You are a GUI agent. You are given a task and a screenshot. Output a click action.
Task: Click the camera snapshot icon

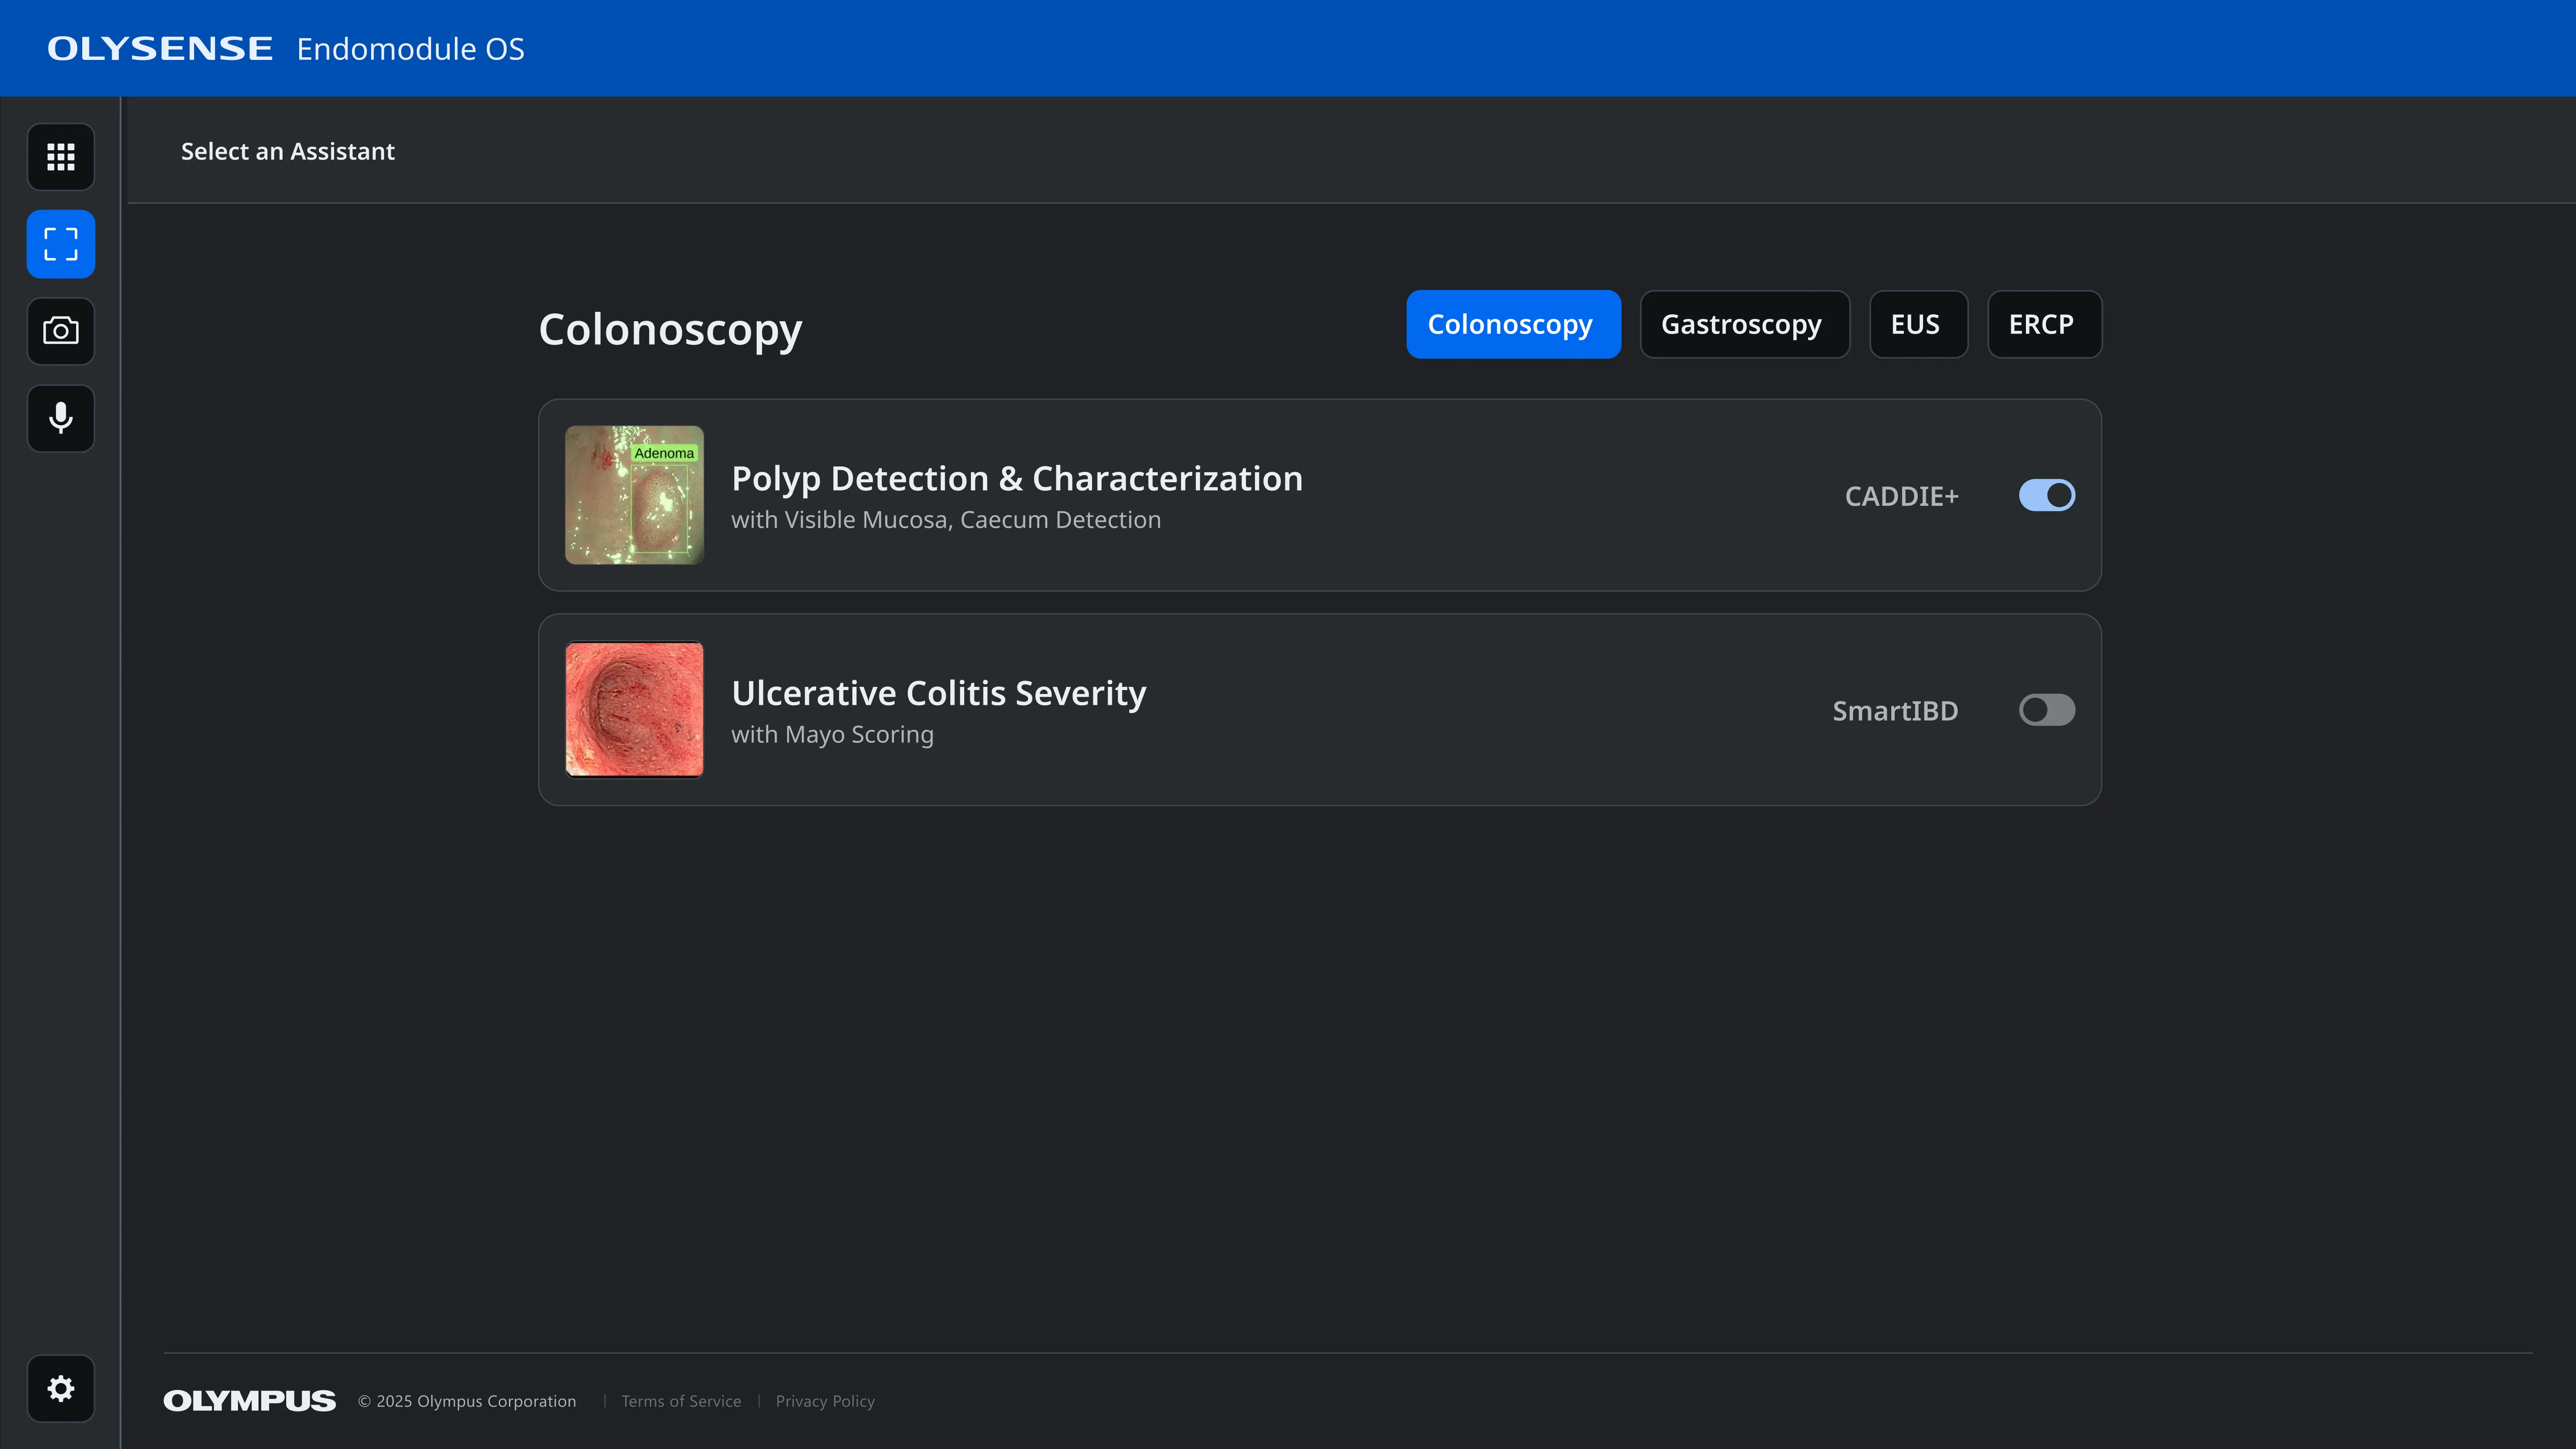click(60, 331)
